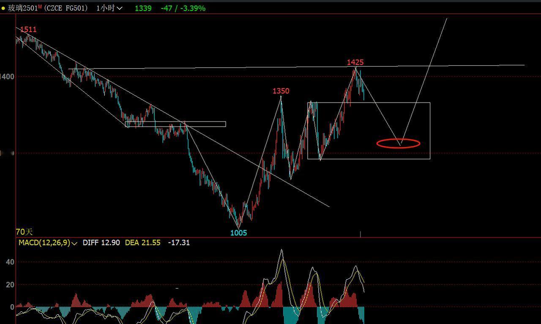Click the red M marker after 玻璃2501

40,7
